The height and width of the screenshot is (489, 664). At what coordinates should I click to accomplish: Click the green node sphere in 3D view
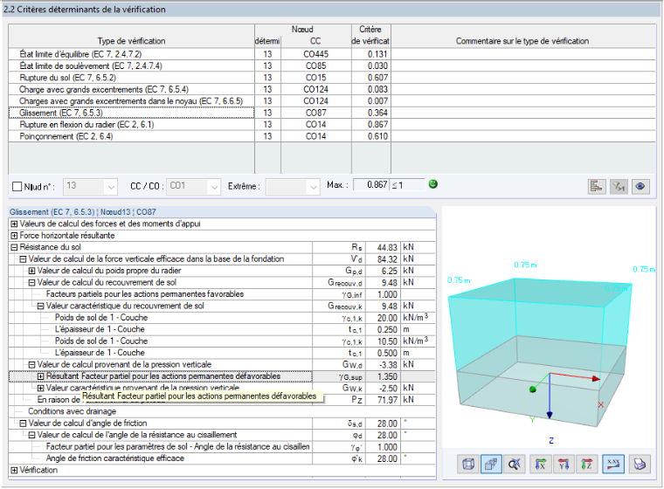click(533, 389)
